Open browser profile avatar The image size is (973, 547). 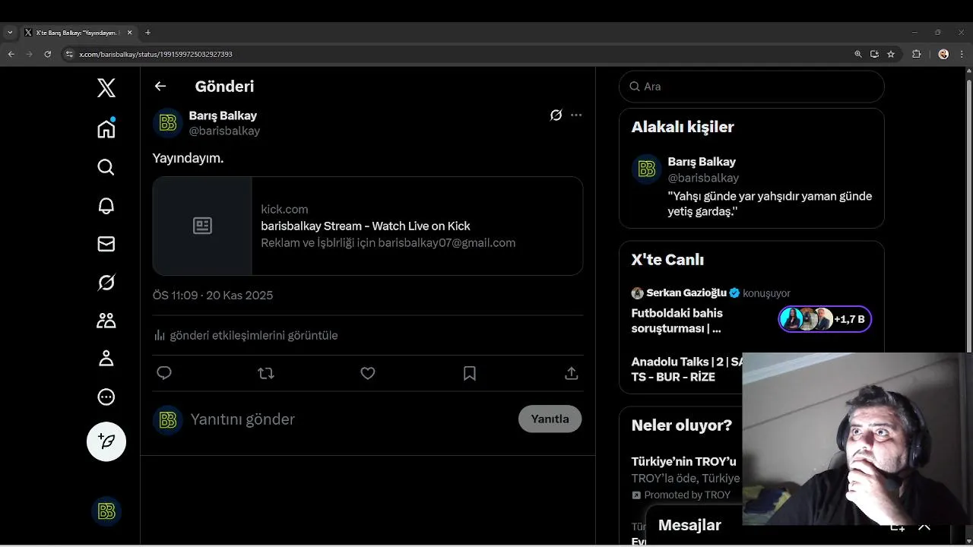tap(943, 54)
